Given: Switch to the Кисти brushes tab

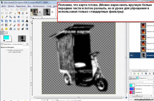Looking at the screenshot, I should 133,78.
